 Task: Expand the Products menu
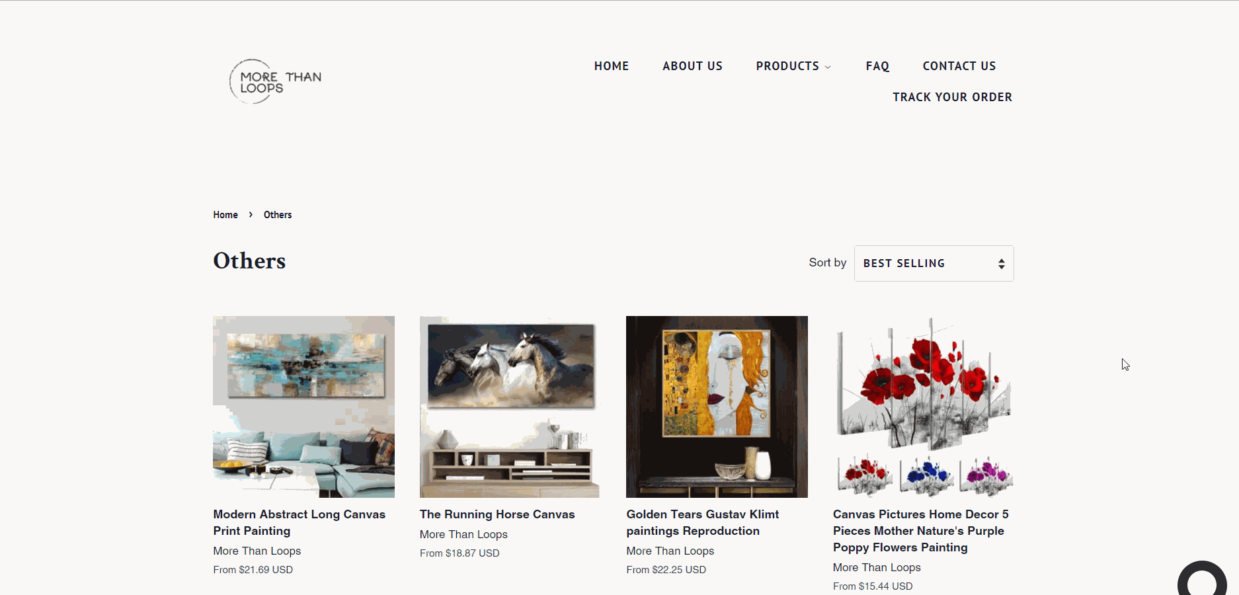(x=793, y=66)
